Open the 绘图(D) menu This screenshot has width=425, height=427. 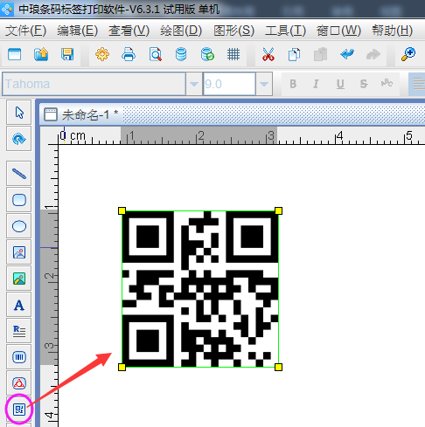181,31
